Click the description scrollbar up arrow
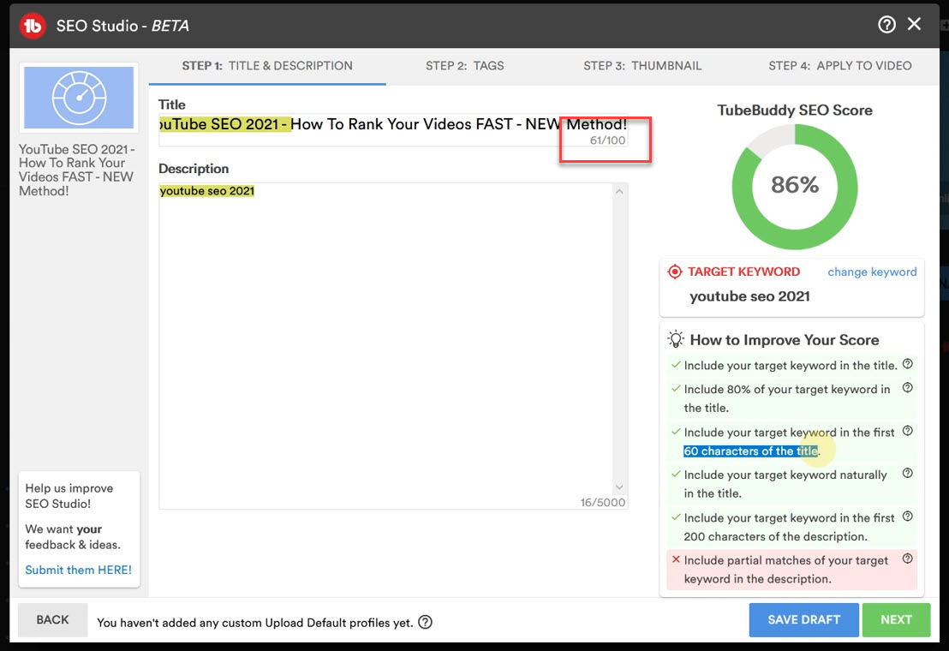This screenshot has height=651, width=949. (x=620, y=192)
